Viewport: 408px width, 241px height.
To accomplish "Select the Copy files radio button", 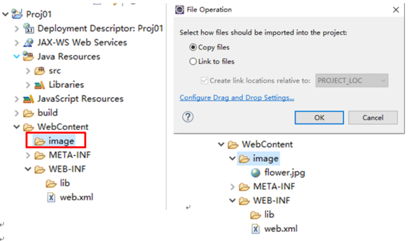I will pyautogui.click(x=193, y=47).
